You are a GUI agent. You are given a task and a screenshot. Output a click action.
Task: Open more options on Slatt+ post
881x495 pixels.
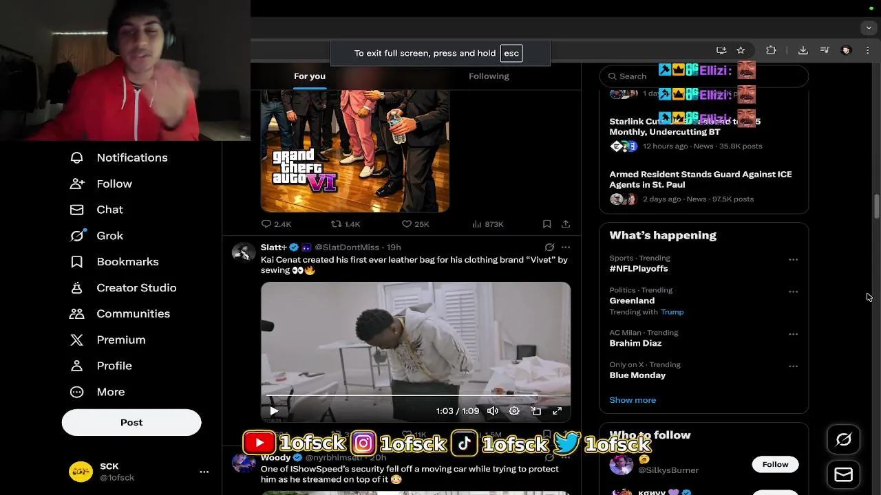[566, 247]
